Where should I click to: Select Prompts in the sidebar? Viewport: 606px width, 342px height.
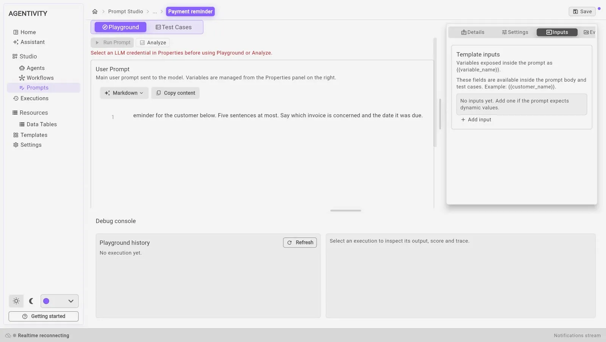pos(44,88)
